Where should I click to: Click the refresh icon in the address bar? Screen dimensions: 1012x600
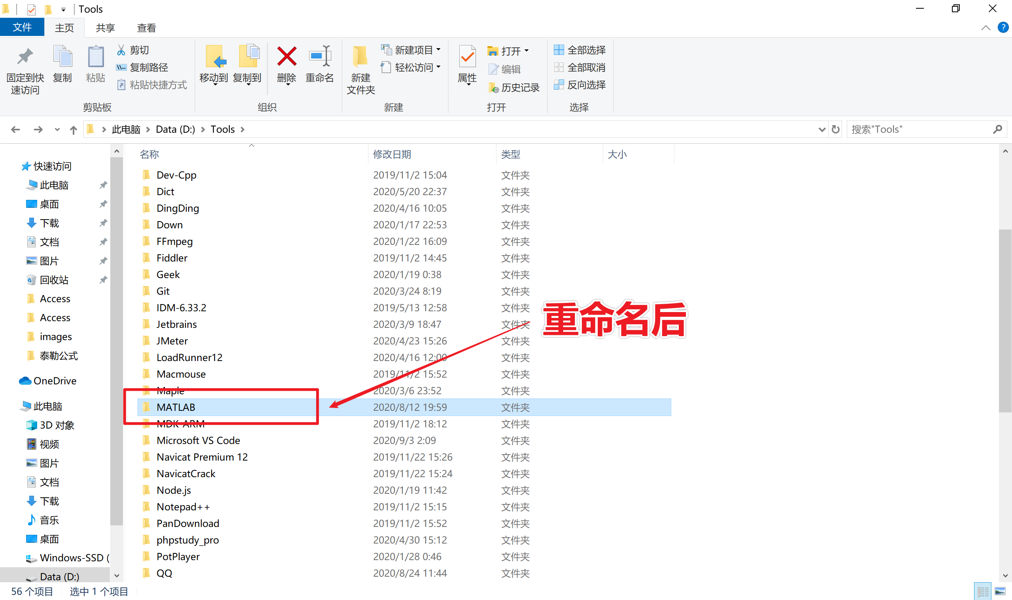(836, 129)
